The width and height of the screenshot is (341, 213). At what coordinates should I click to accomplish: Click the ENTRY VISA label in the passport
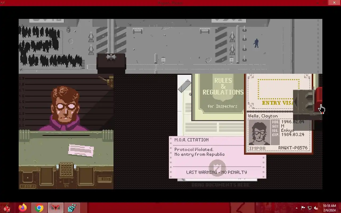click(x=277, y=103)
